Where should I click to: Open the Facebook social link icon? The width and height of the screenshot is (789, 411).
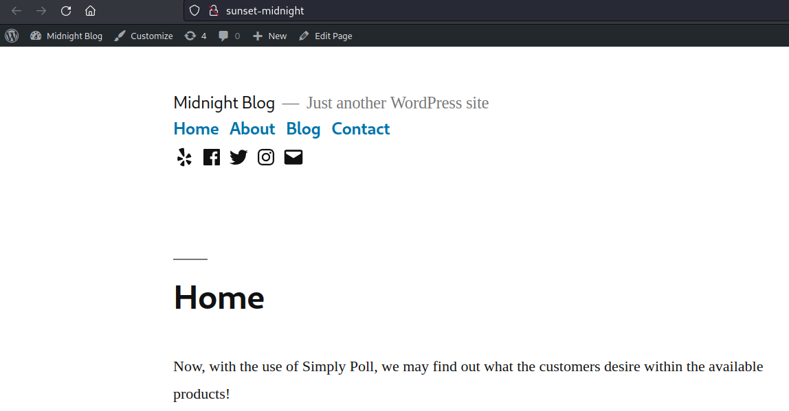pos(212,157)
